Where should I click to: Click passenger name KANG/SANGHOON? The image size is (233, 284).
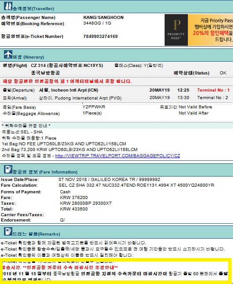(103, 17)
